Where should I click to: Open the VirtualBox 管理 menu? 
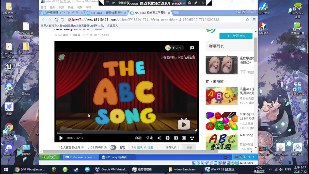43,7
